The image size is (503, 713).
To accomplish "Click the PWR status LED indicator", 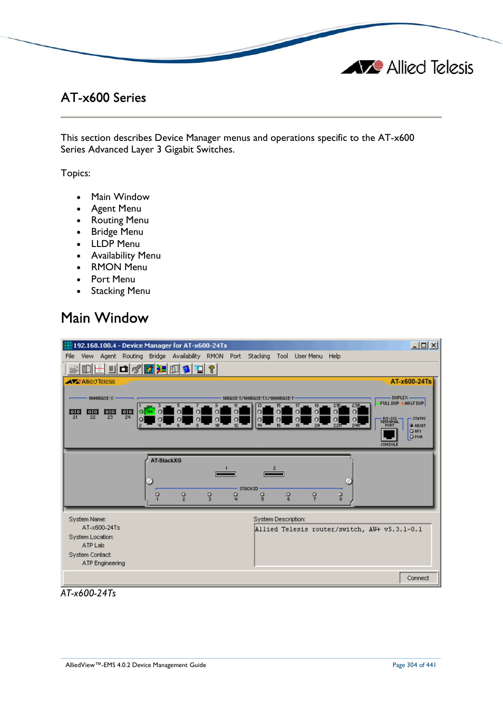I will coord(411,436).
